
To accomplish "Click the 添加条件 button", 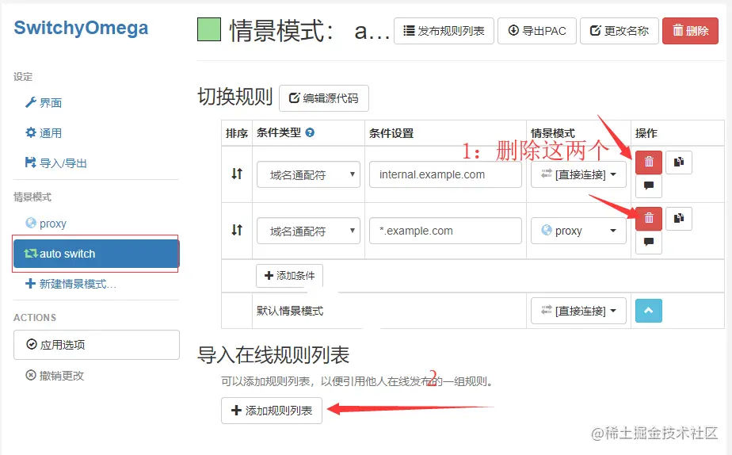I will pyautogui.click(x=289, y=276).
